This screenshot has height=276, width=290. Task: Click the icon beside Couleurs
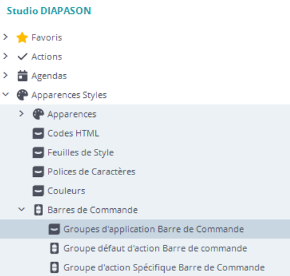(x=38, y=191)
